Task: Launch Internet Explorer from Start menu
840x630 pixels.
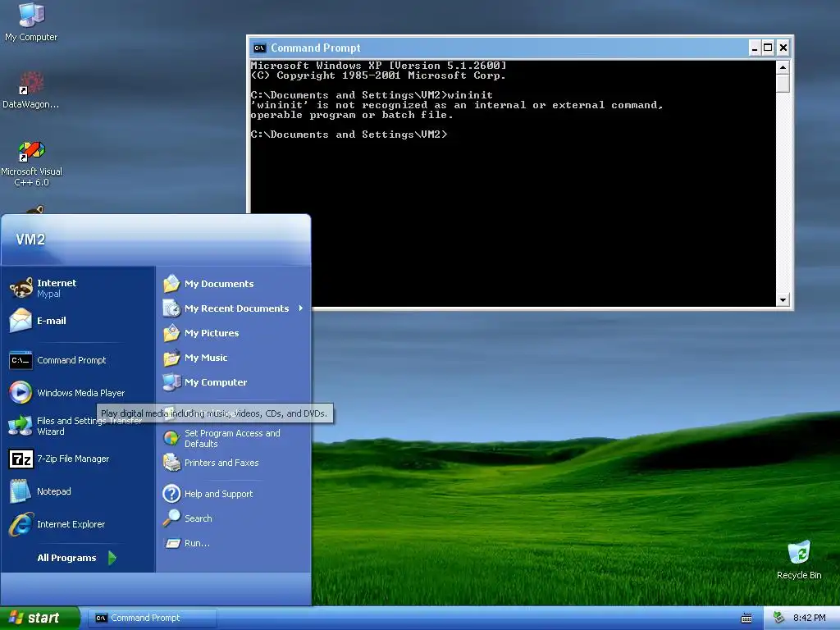Action: coord(78,524)
